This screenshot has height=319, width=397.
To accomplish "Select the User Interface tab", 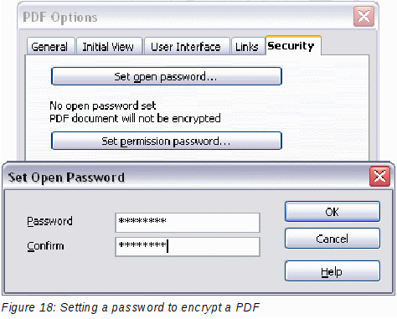I will (187, 46).
